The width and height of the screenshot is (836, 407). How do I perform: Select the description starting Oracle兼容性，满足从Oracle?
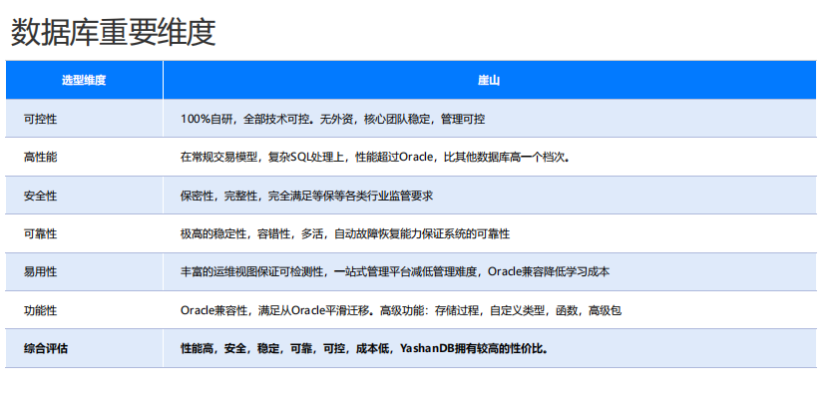(x=401, y=310)
